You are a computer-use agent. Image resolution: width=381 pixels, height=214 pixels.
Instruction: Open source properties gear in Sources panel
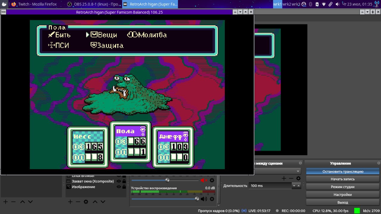[x=86, y=201]
